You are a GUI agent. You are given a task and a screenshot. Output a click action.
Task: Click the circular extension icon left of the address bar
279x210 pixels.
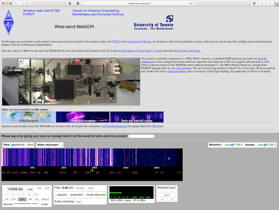(x=70, y=3)
